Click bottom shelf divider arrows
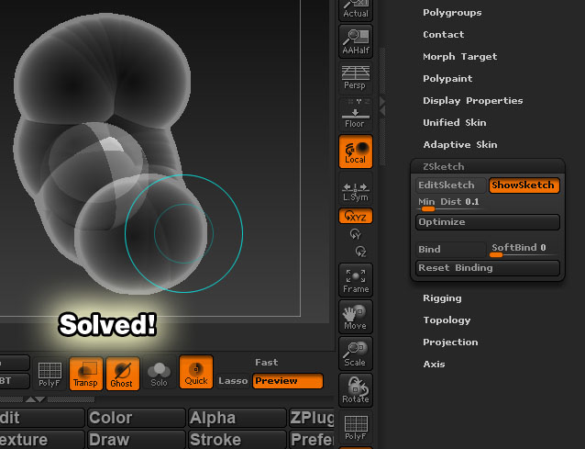 click(x=36, y=399)
